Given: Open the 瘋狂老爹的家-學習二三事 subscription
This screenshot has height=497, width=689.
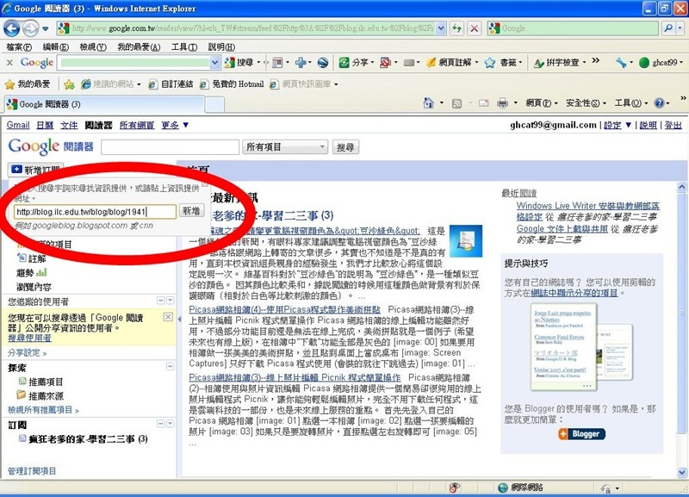Looking at the screenshot, I should 84,439.
